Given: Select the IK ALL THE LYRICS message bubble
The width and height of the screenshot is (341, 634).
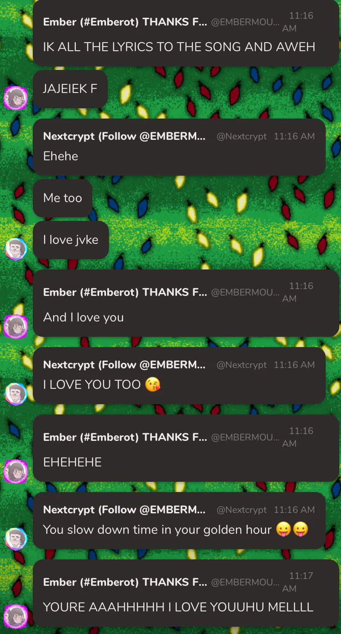Looking at the screenshot, I should [186, 33].
